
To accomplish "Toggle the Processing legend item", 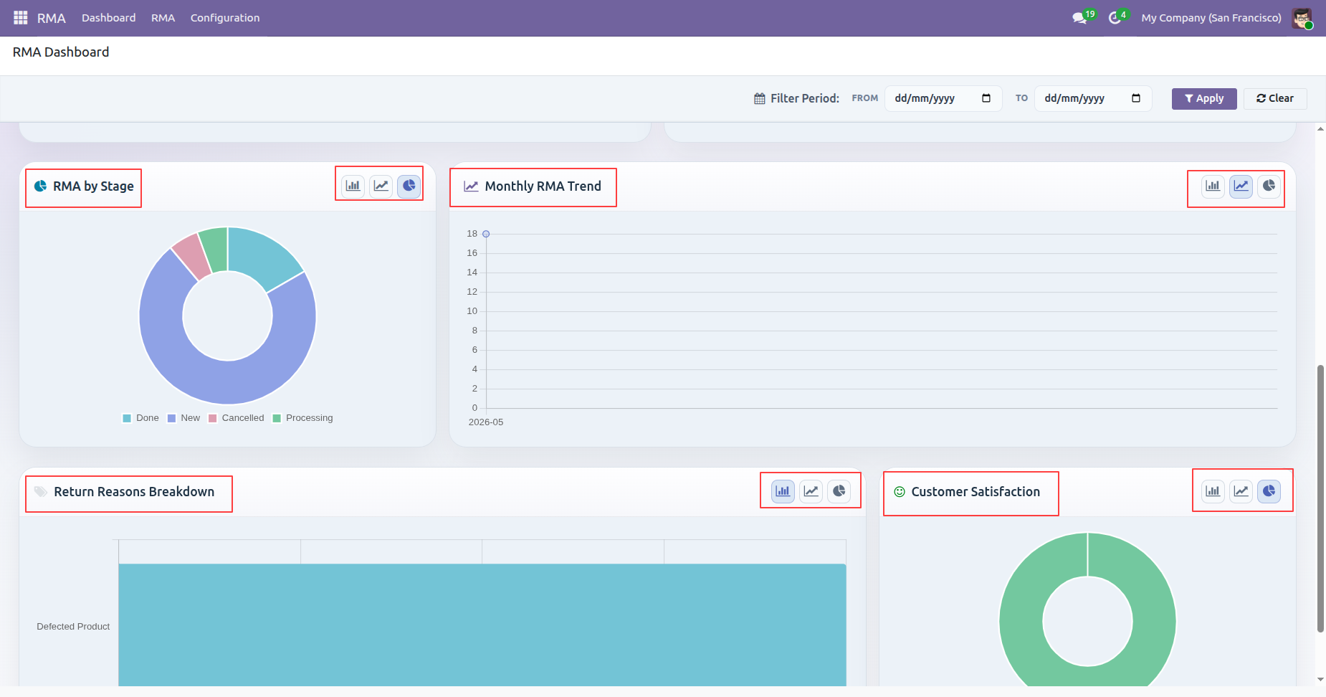I will pos(303,418).
